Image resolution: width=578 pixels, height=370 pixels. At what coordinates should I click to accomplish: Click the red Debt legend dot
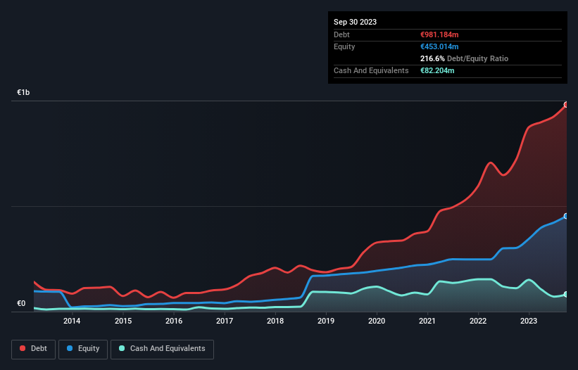coord(23,348)
